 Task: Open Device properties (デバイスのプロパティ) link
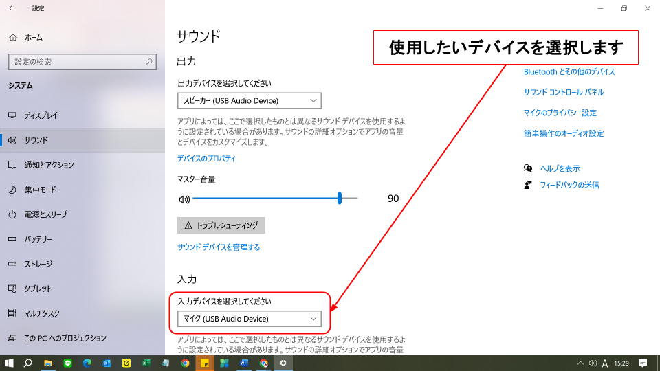206,159
